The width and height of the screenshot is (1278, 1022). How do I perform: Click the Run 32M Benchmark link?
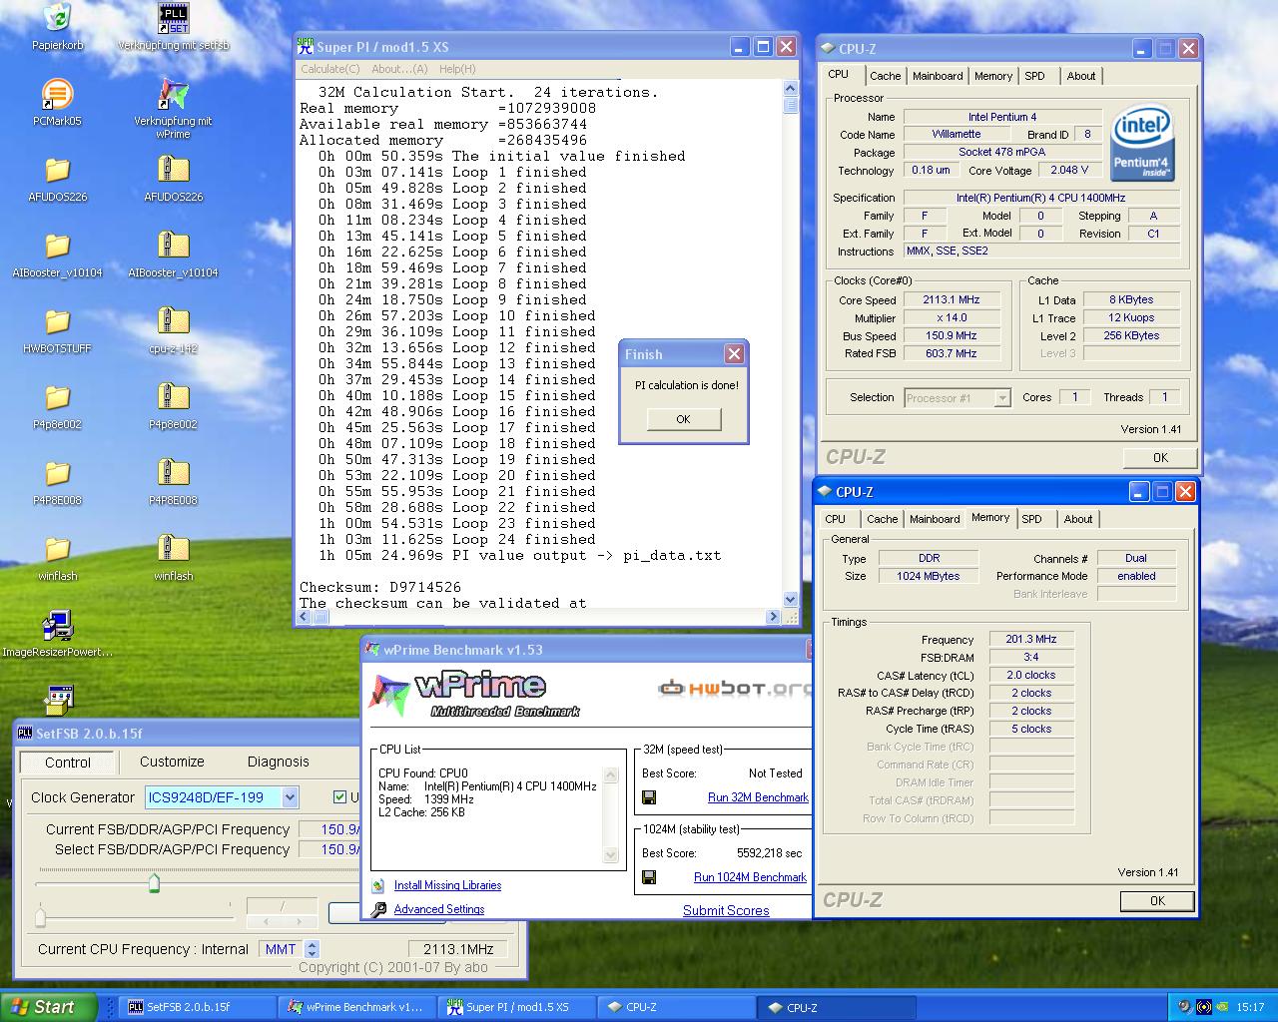tap(758, 797)
